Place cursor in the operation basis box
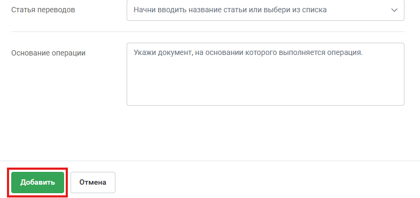The height and width of the screenshot is (198, 420). click(x=266, y=74)
